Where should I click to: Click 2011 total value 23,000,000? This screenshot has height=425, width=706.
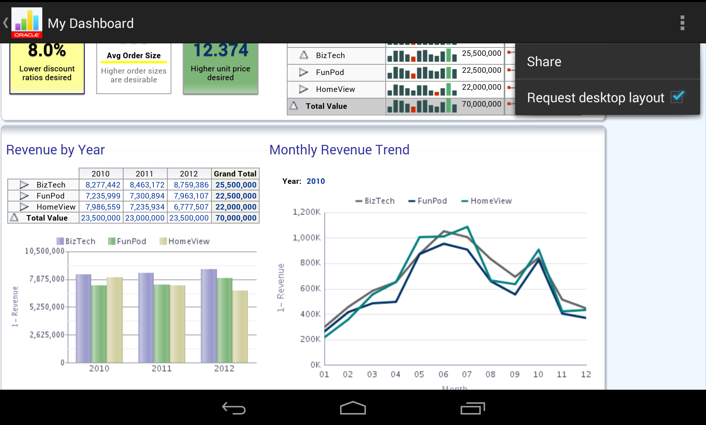click(145, 218)
